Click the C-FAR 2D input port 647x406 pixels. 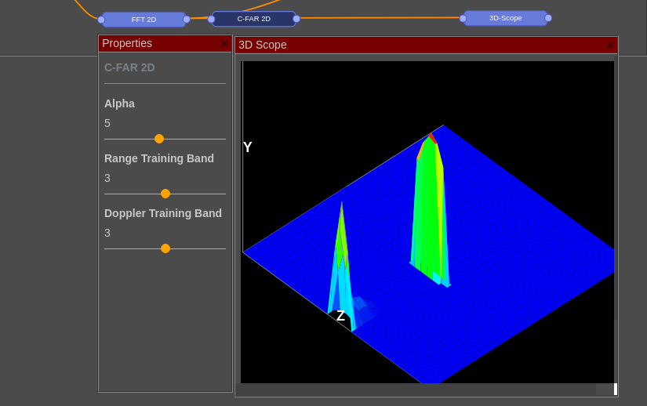pos(211,19)
